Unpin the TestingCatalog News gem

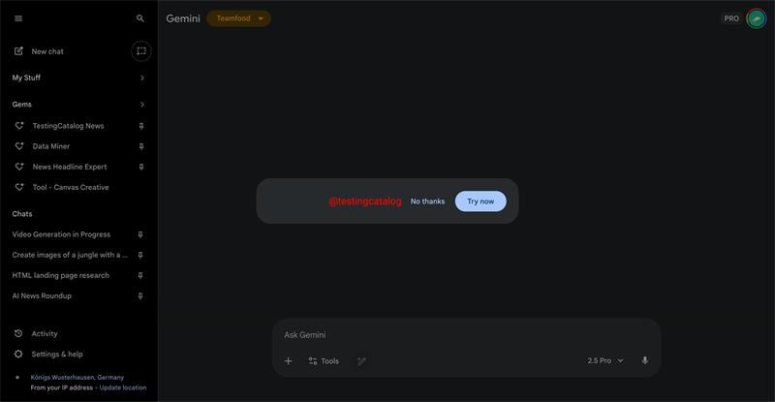[x=141, y=126]
